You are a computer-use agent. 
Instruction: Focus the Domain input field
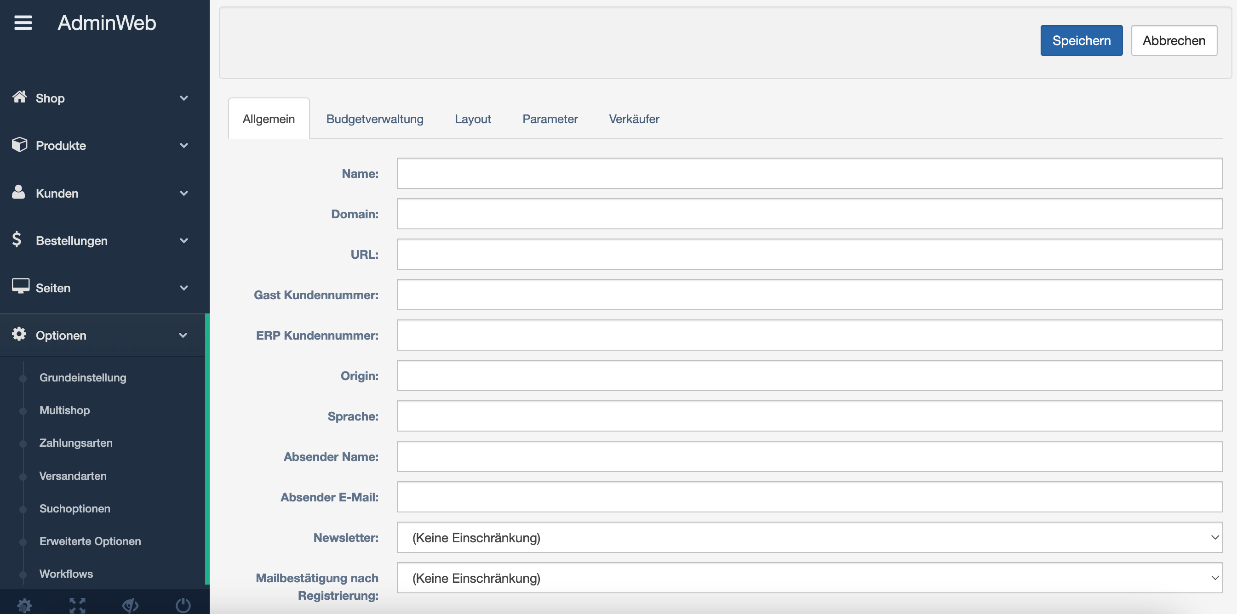(810, 214)
